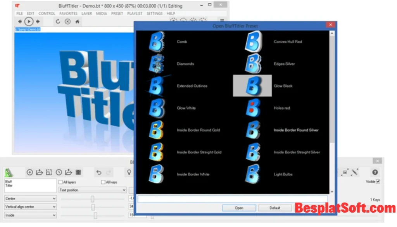Click the Home icon in the toolbar

(77, 21)
